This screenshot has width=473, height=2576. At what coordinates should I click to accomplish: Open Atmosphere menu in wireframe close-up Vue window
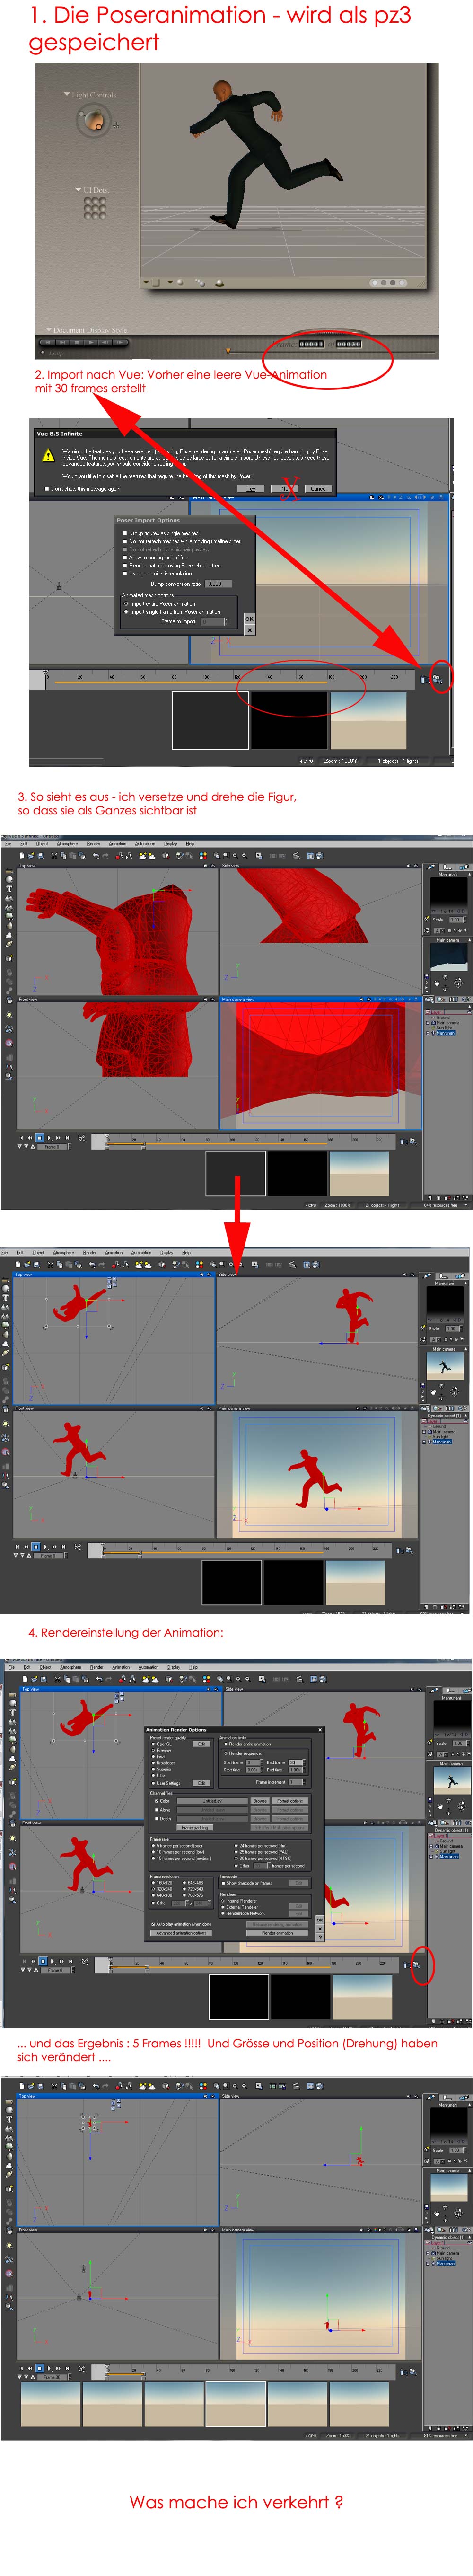(x=67, y=844)
